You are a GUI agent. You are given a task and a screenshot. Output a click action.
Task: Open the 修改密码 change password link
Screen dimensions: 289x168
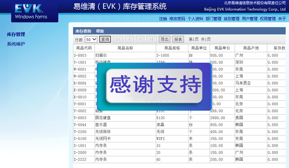coord(177,19)
